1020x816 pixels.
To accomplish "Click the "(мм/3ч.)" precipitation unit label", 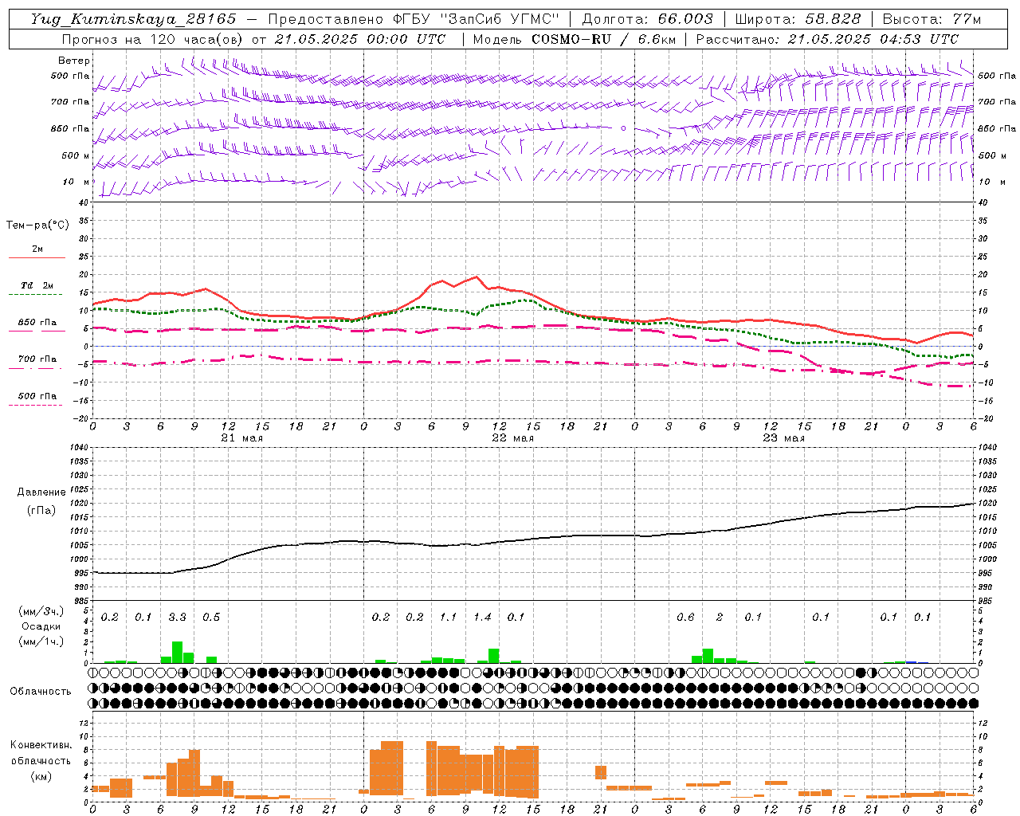I will tap(41, 612).
